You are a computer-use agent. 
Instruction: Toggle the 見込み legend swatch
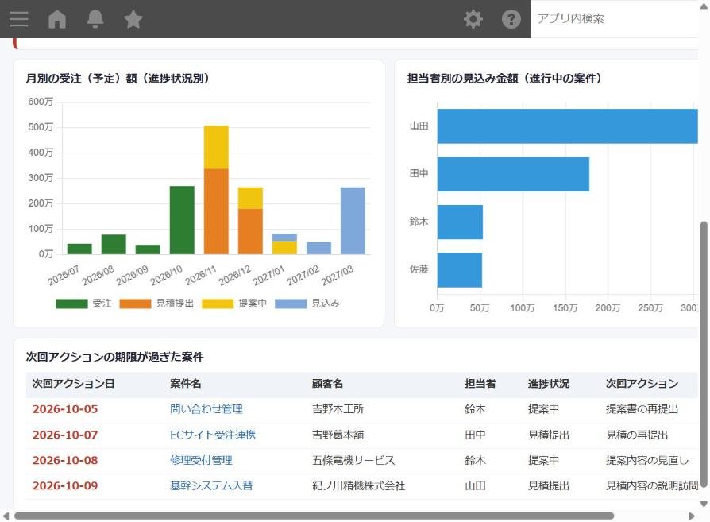[290, 304]
